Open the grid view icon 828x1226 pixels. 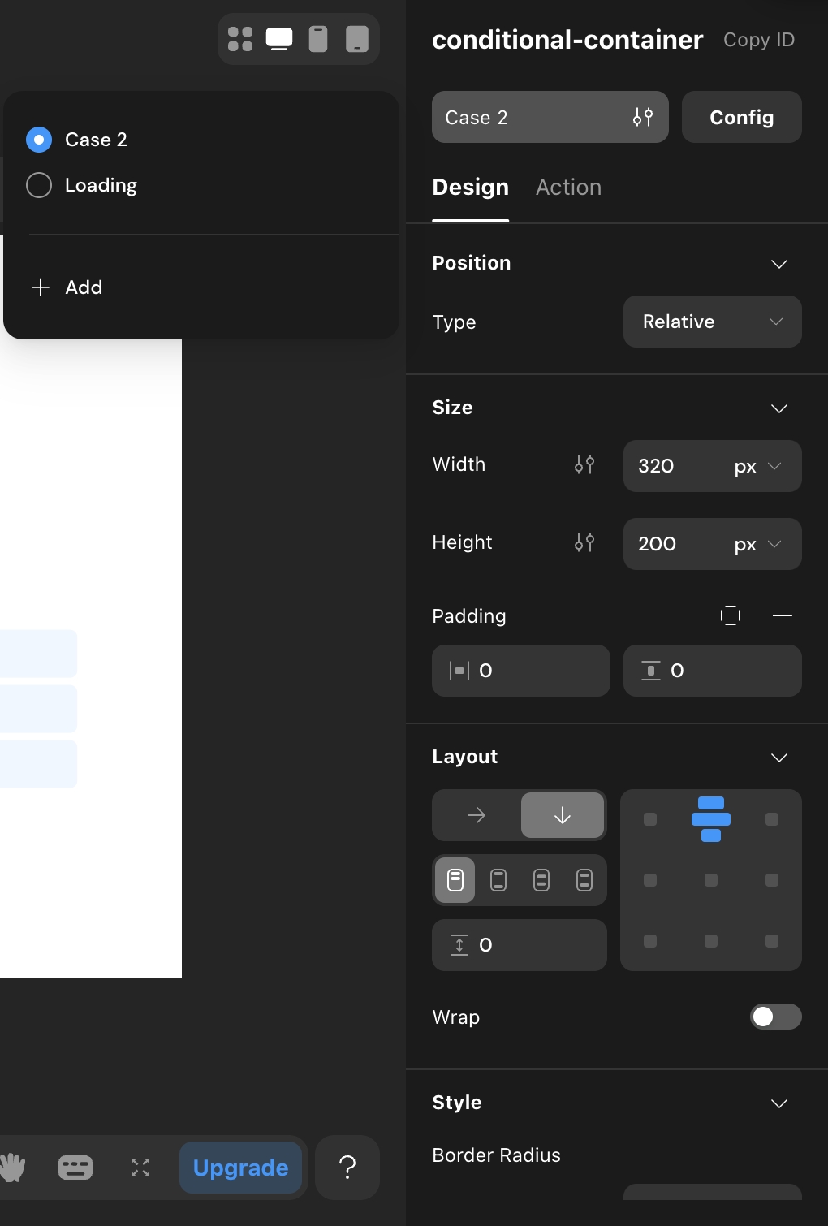[x=240, y=39]
